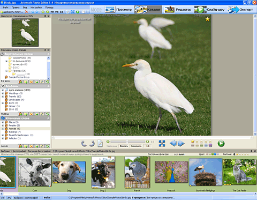Click the yellow favorite star on photo corner

point(207,19)
